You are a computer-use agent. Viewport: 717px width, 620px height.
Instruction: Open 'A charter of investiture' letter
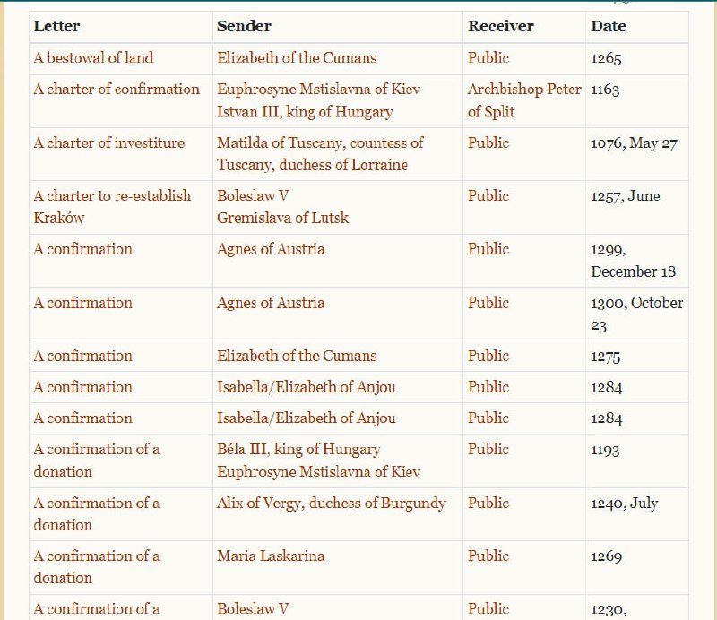pyautogui.click(x=109, y=143)
